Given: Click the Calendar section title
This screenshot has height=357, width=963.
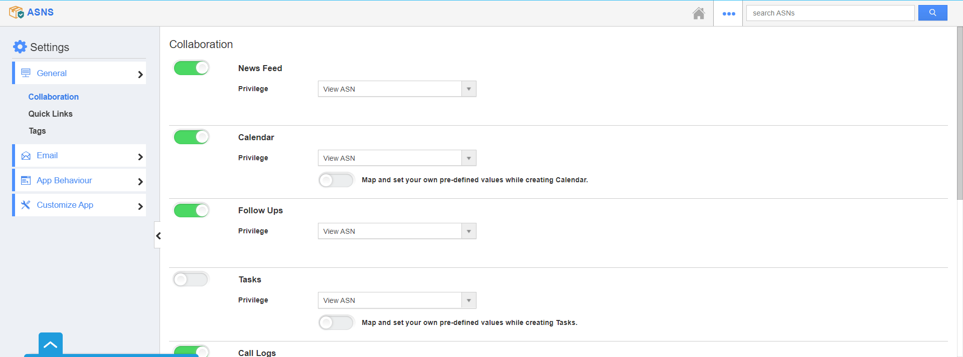Looking at the screenshot, I should (x=256, y=137).
